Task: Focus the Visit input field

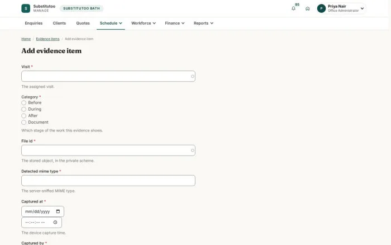Action: click(108, 76)
